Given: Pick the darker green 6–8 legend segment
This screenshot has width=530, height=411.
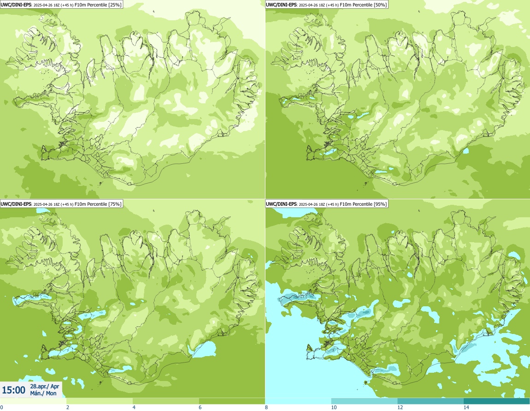Looking at the screenshot, I should [x=232, y=401].
